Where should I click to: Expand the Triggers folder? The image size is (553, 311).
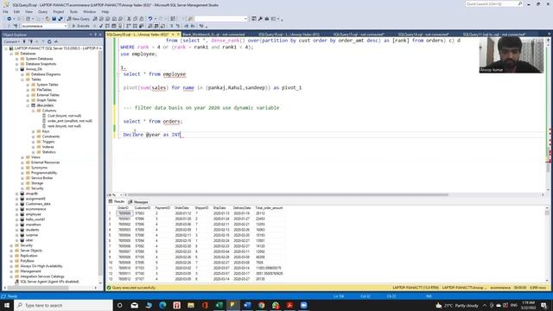[34, 142]
